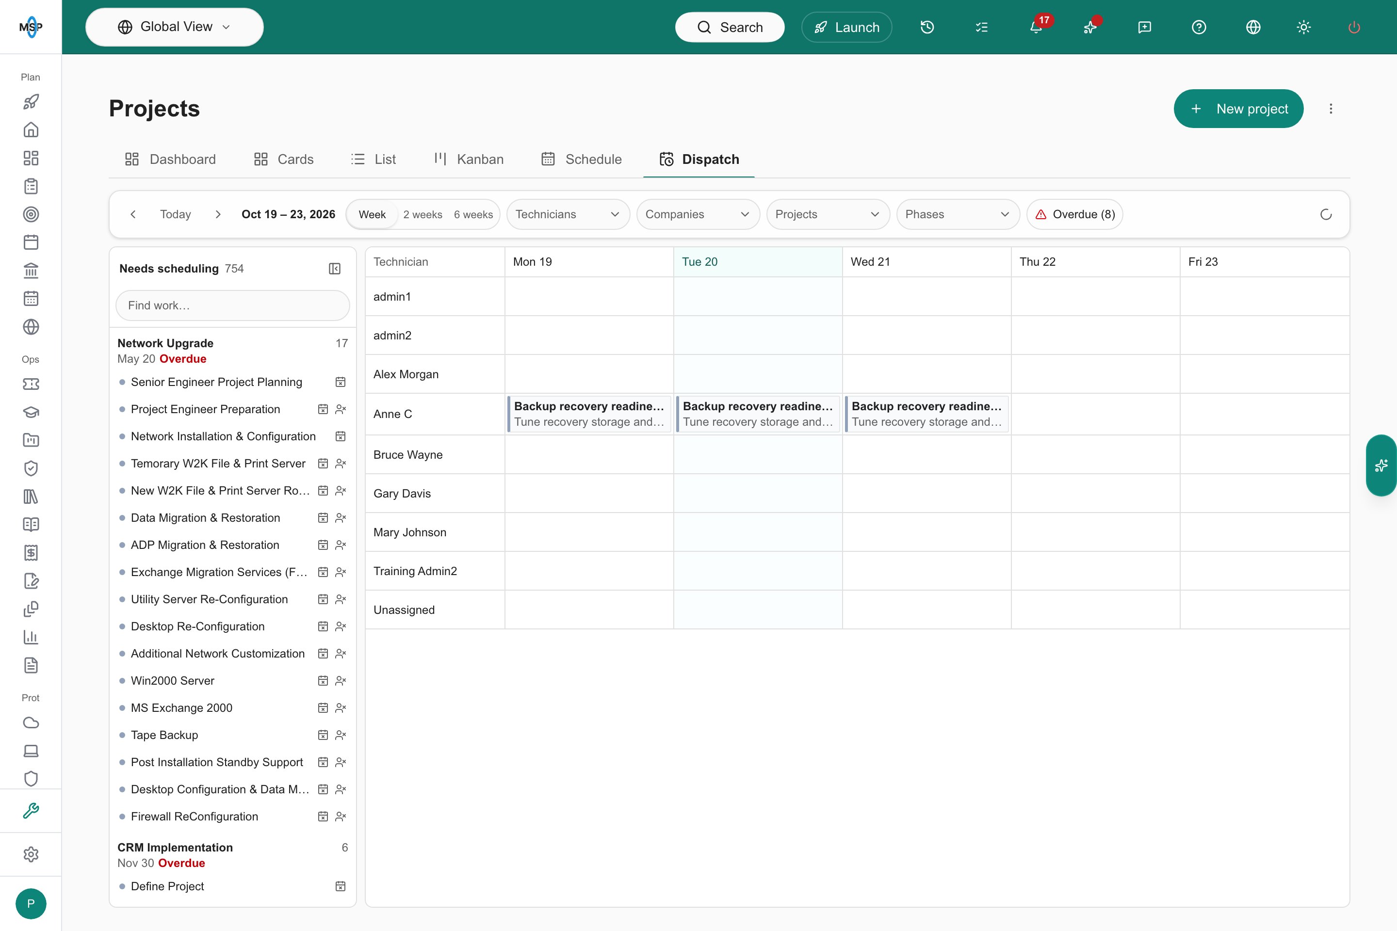Open the AI sparkle icon in top bar
The image size is (1397, 931).
(x=1090, y=27)
